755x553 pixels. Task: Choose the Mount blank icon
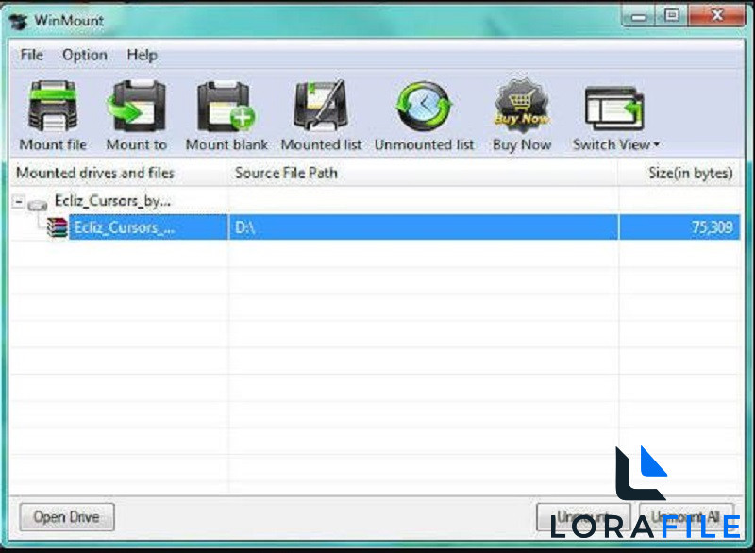click(x=226, y=106)
